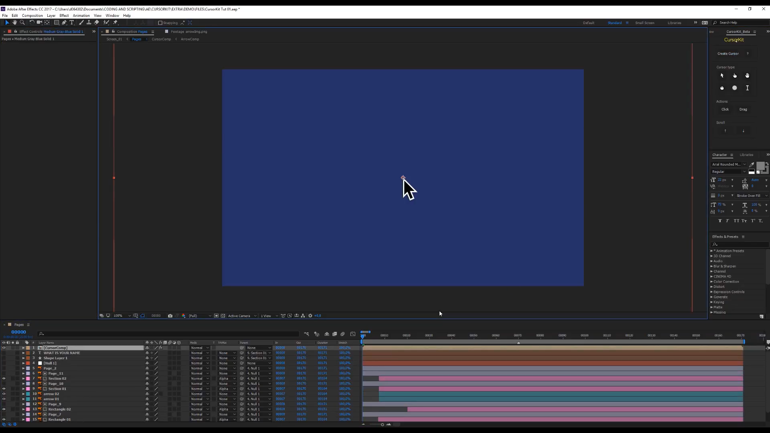The image size is (770, 433).
Task: Select the Rectangle shape tool
Action: pyautogui.click(x=57, y=22)
